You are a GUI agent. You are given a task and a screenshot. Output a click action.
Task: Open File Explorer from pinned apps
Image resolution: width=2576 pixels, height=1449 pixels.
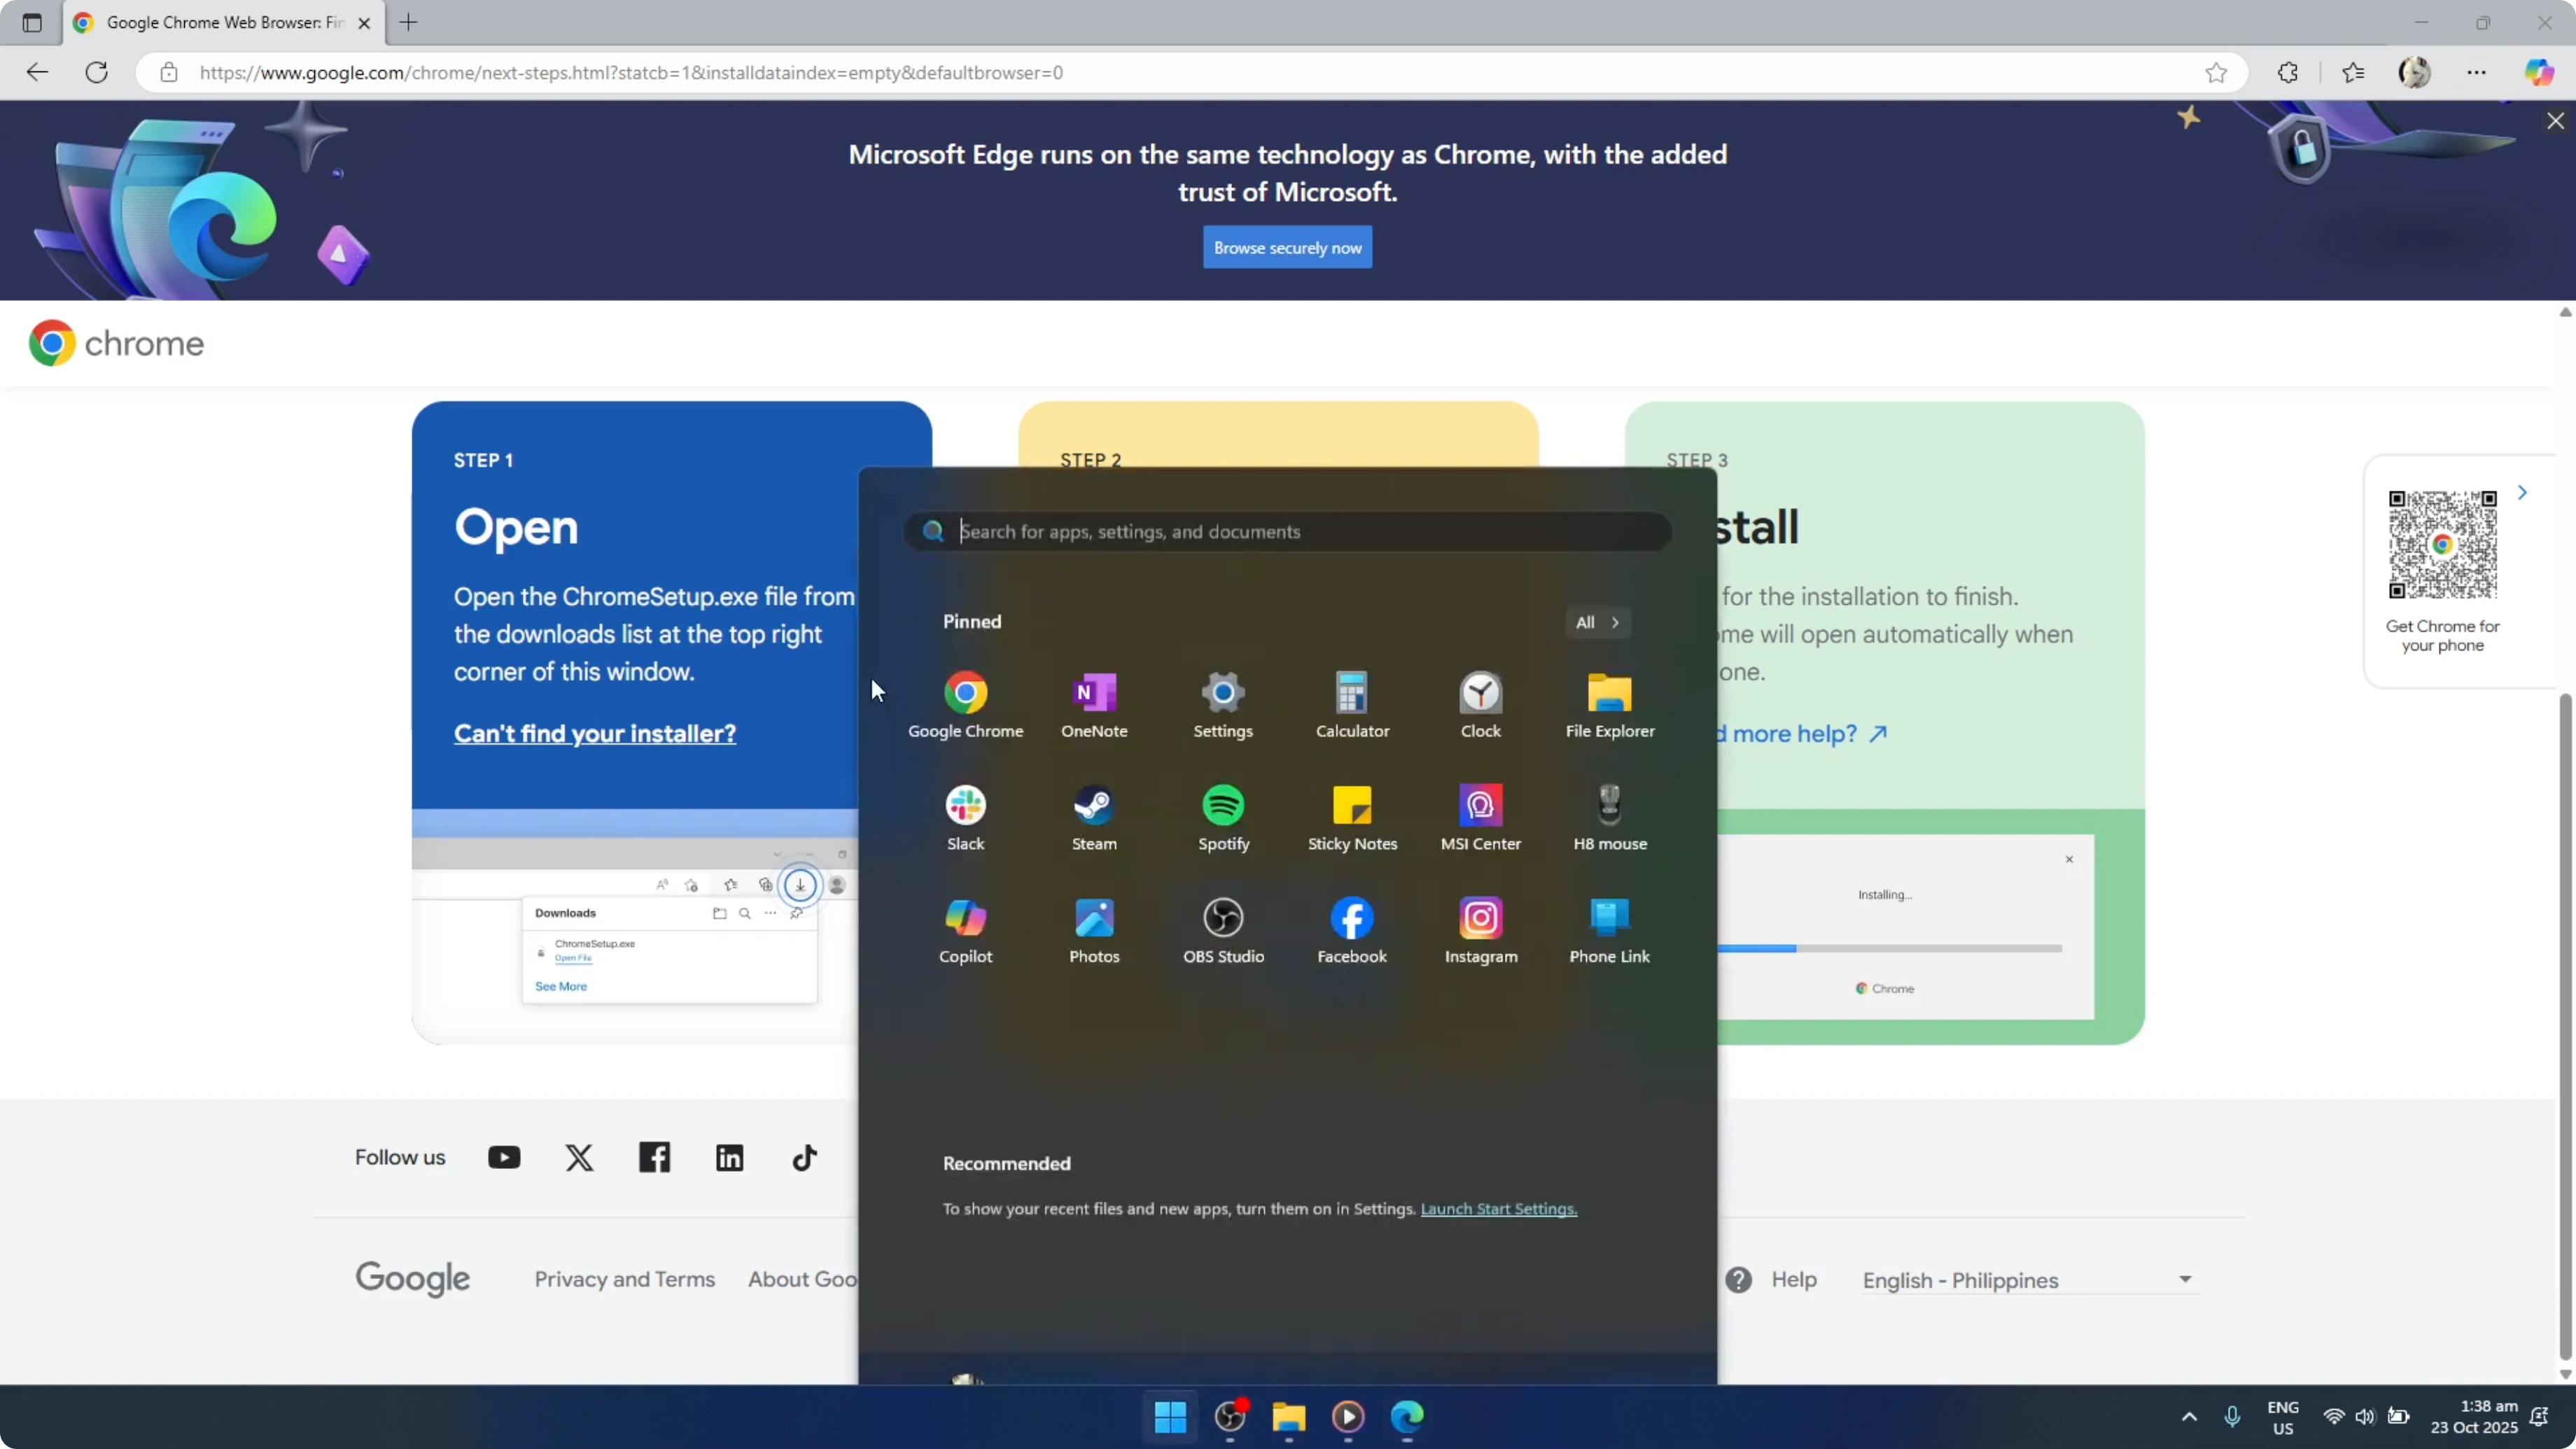click(x=1610, y=705)
